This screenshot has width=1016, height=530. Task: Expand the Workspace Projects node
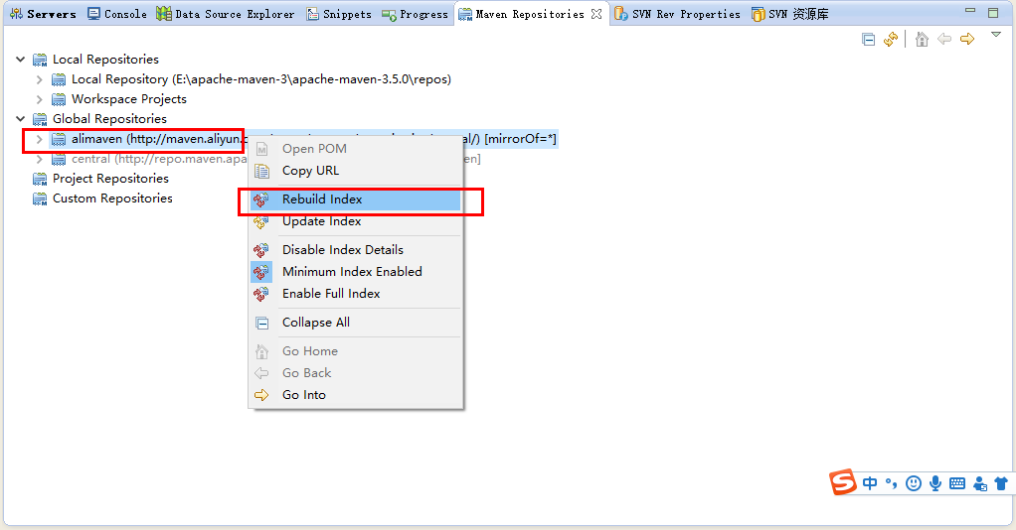pos(40,99)
